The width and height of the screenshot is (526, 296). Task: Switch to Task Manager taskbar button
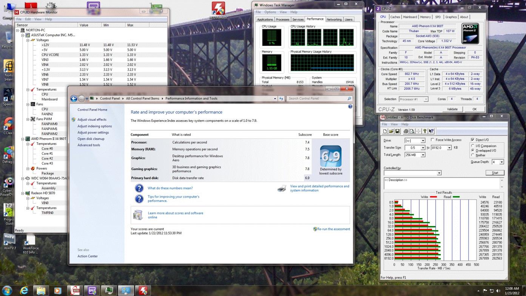coord(109,290)
